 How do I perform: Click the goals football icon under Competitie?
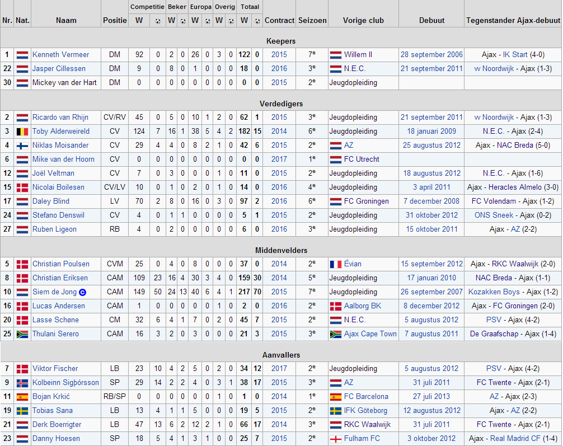pos(158,21)
